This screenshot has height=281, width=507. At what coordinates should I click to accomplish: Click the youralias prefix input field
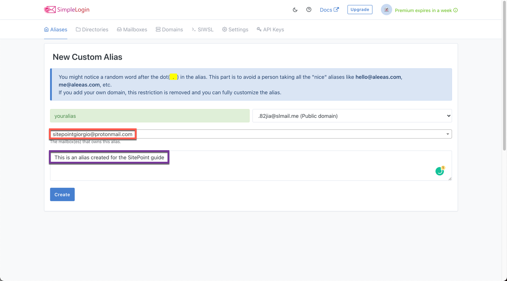coord(150,116)
